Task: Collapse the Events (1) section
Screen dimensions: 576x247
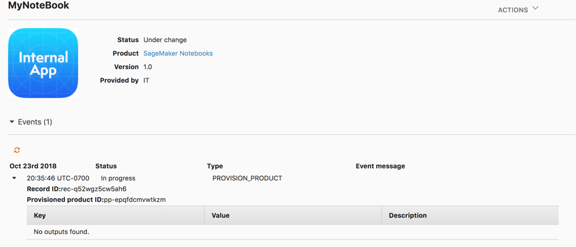Action: pos(12,122)
